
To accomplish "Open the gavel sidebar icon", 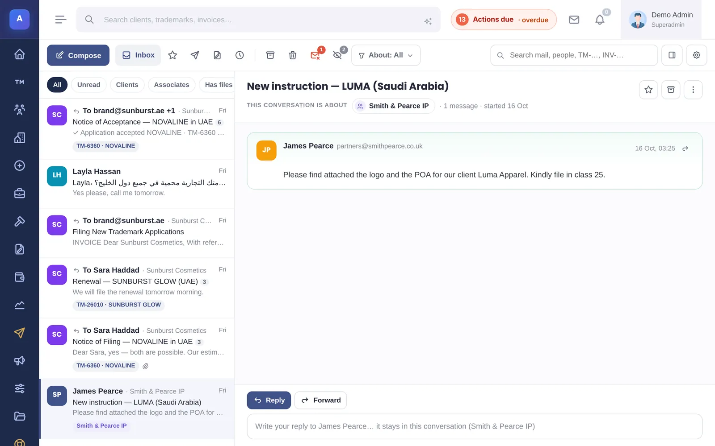I will pyautogui.click(x=19, y=221).
